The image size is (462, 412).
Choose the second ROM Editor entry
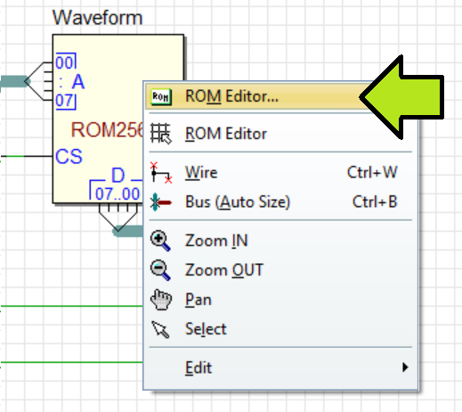(x=280, y=134)
